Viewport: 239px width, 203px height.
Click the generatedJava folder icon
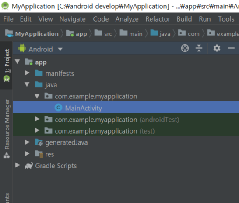pyautogui.click(x=39, y=142)
